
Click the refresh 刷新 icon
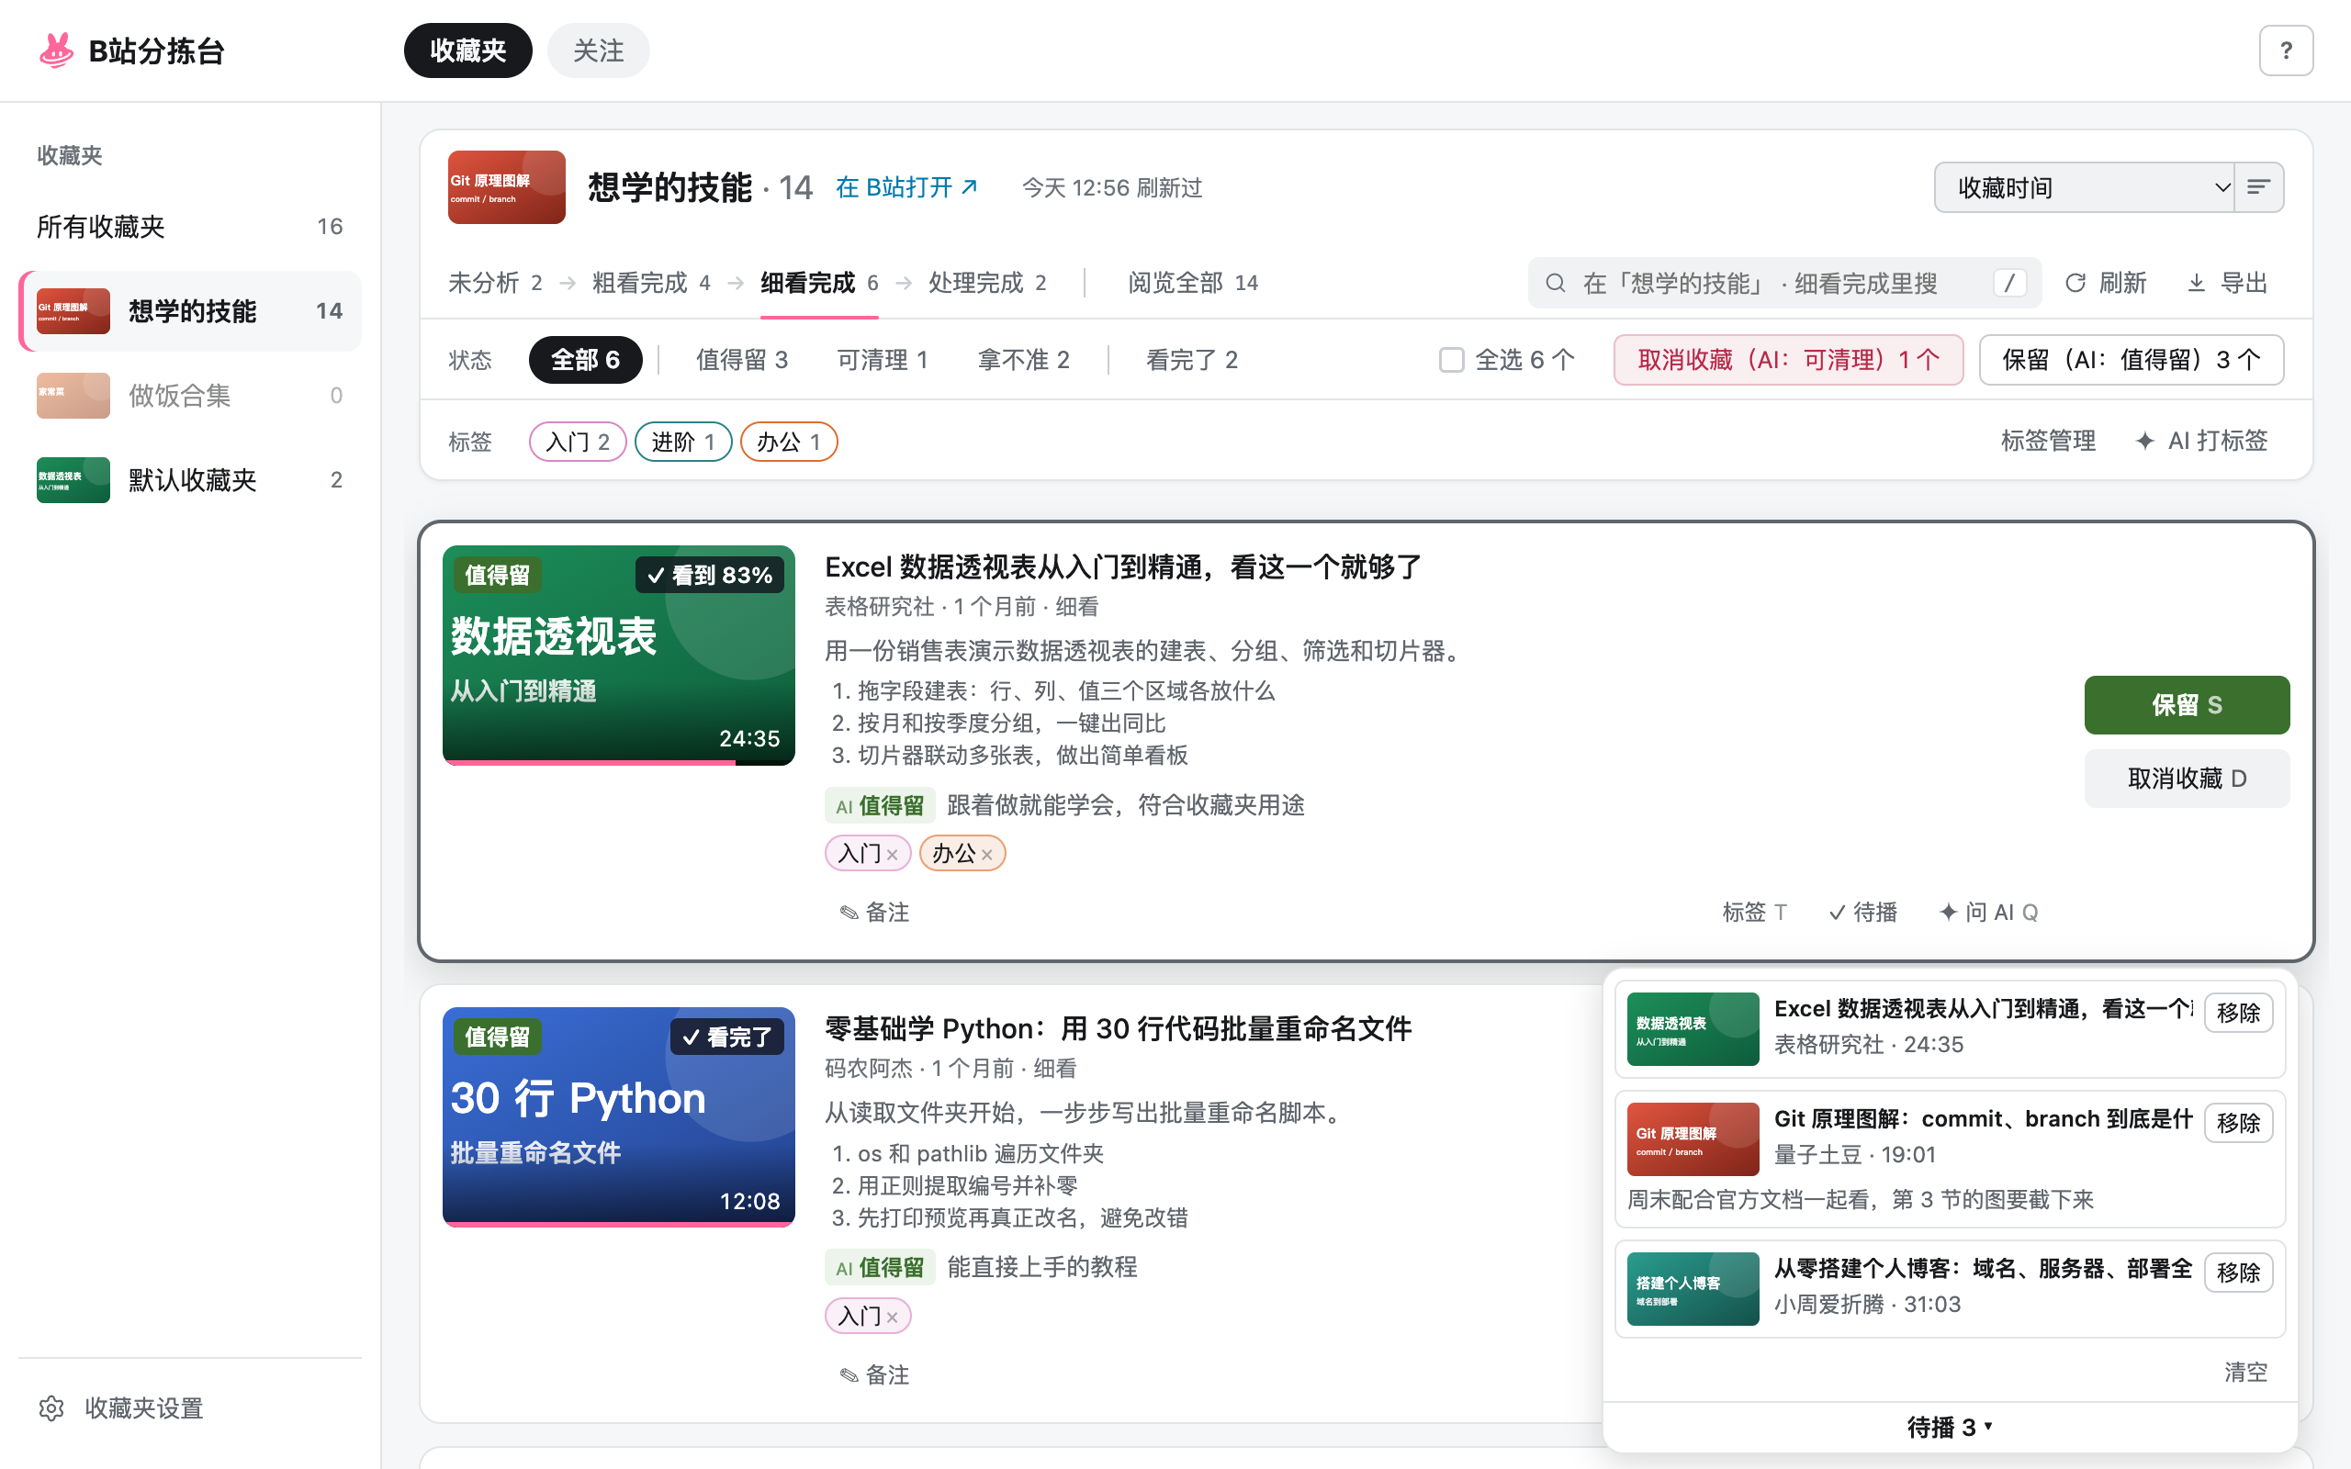[x=2075, y=283]
